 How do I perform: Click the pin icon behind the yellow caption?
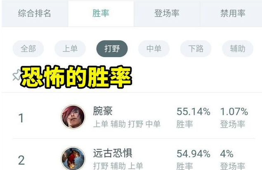(x=17, y=75)
